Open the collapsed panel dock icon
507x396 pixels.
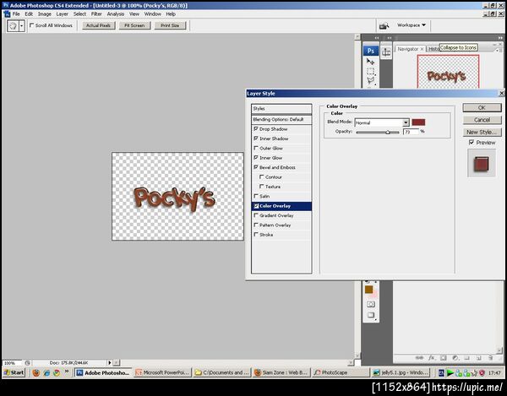pyautogui.click(x=386, y=52)
